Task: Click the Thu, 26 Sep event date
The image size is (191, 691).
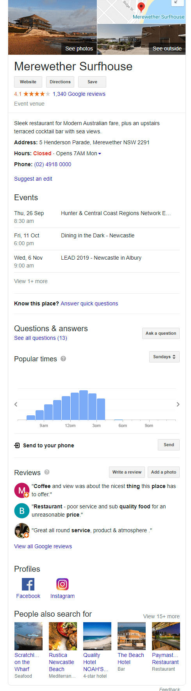Action: point(29,213)
